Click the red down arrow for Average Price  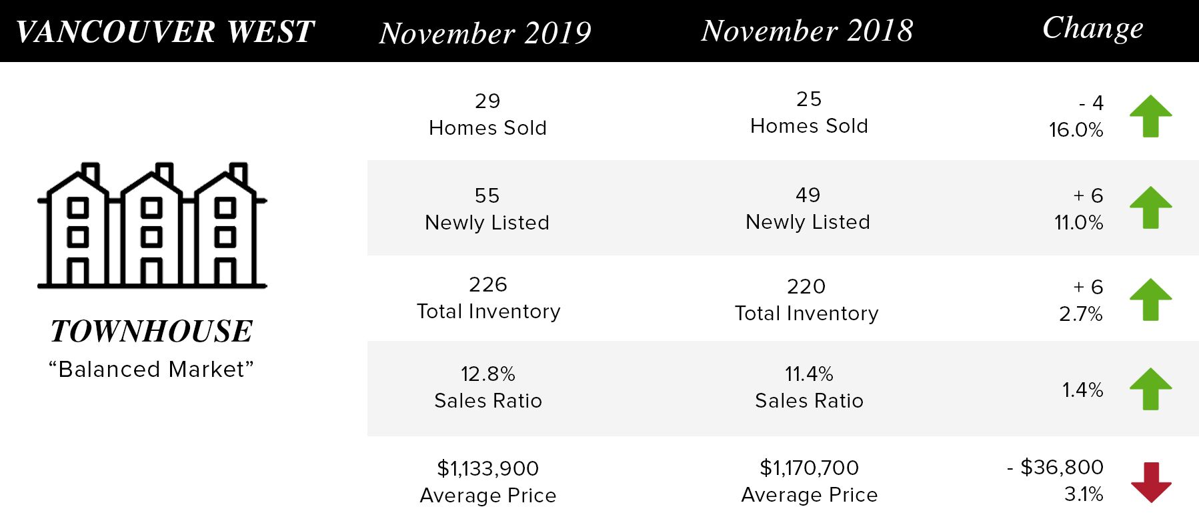(1151, 482)
